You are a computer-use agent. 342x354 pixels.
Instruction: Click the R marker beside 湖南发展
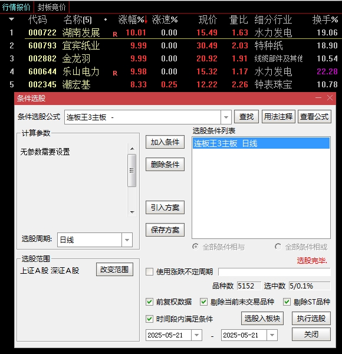point(115,34)
